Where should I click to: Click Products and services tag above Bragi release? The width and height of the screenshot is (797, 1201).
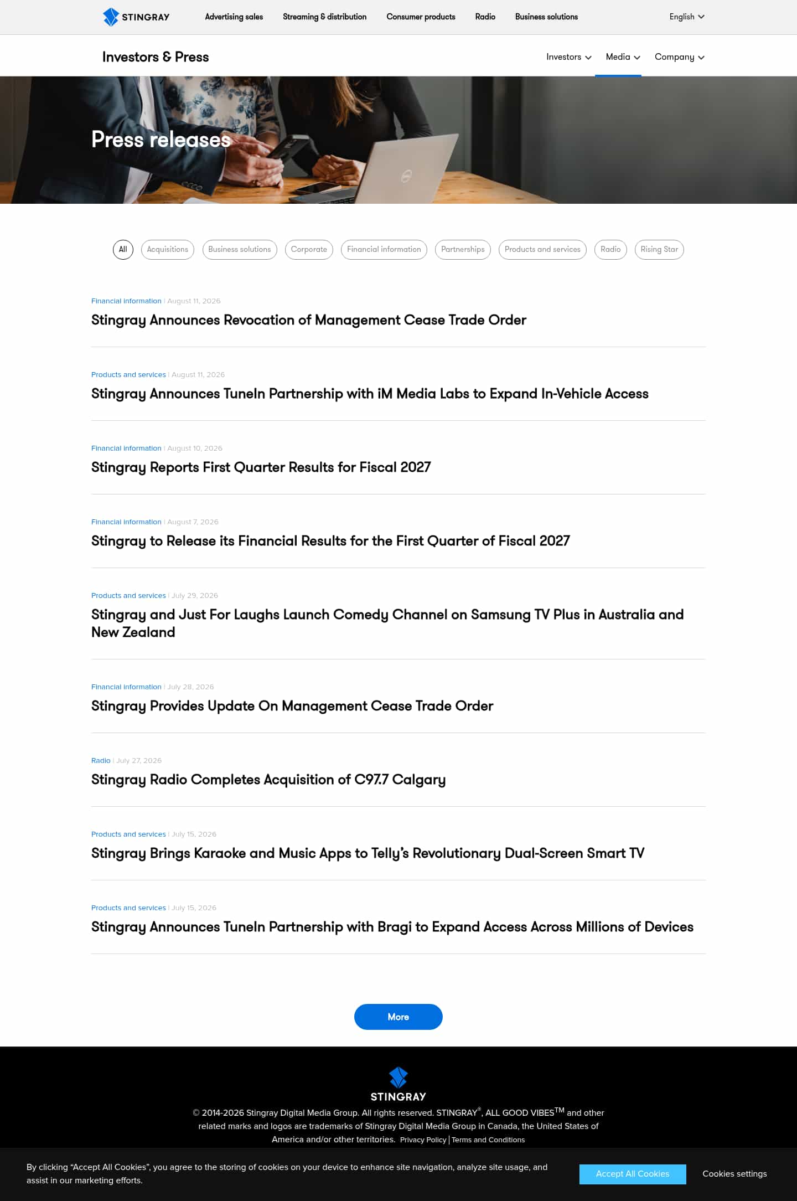pos(128,908)
